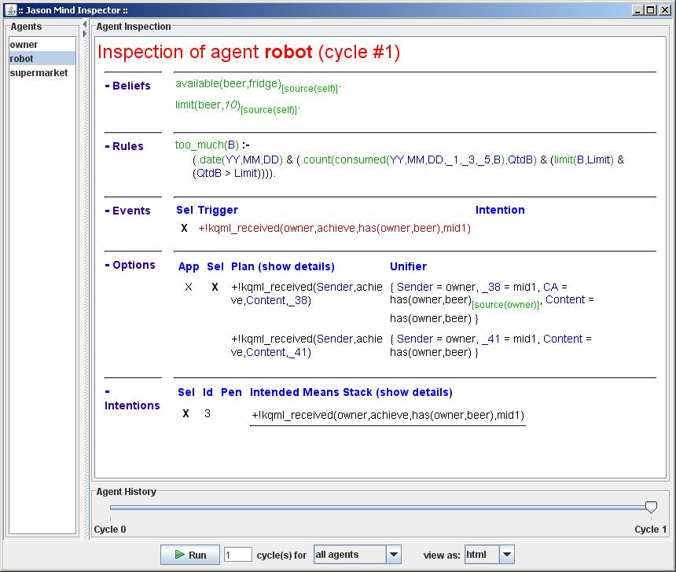
Task: Click the Trigger column header in Events
Action: 218,210
